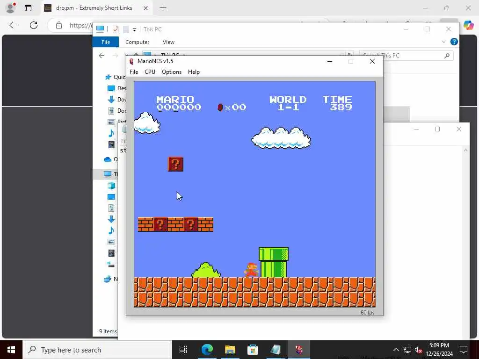Select OneDrive cloud icon in sidebar
This screenshot has height=359, width=479.
(108, 159)
